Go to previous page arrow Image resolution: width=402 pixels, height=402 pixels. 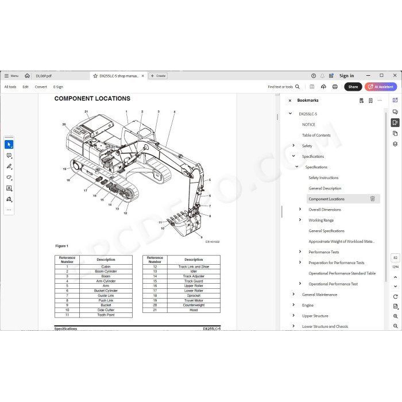pos(395,277)
